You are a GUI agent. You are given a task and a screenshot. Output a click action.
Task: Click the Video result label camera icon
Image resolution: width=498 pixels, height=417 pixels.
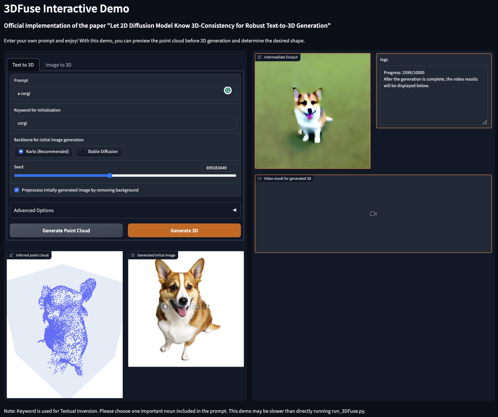pos(259,178)
